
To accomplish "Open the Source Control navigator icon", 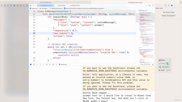I will [x=5, y=5].
